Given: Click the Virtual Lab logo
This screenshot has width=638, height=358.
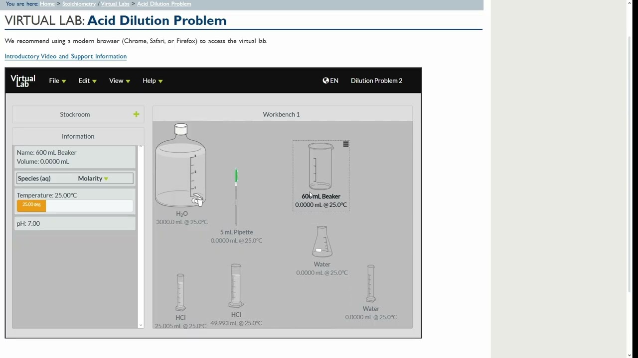Looking at the screenshot, I should click(x=23, y=81).
